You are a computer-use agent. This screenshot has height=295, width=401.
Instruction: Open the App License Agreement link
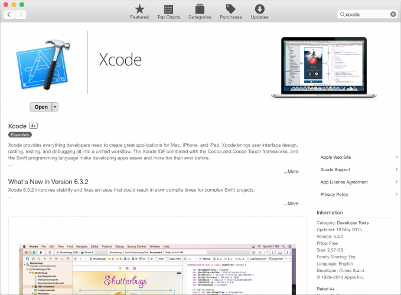pos(344,182)
